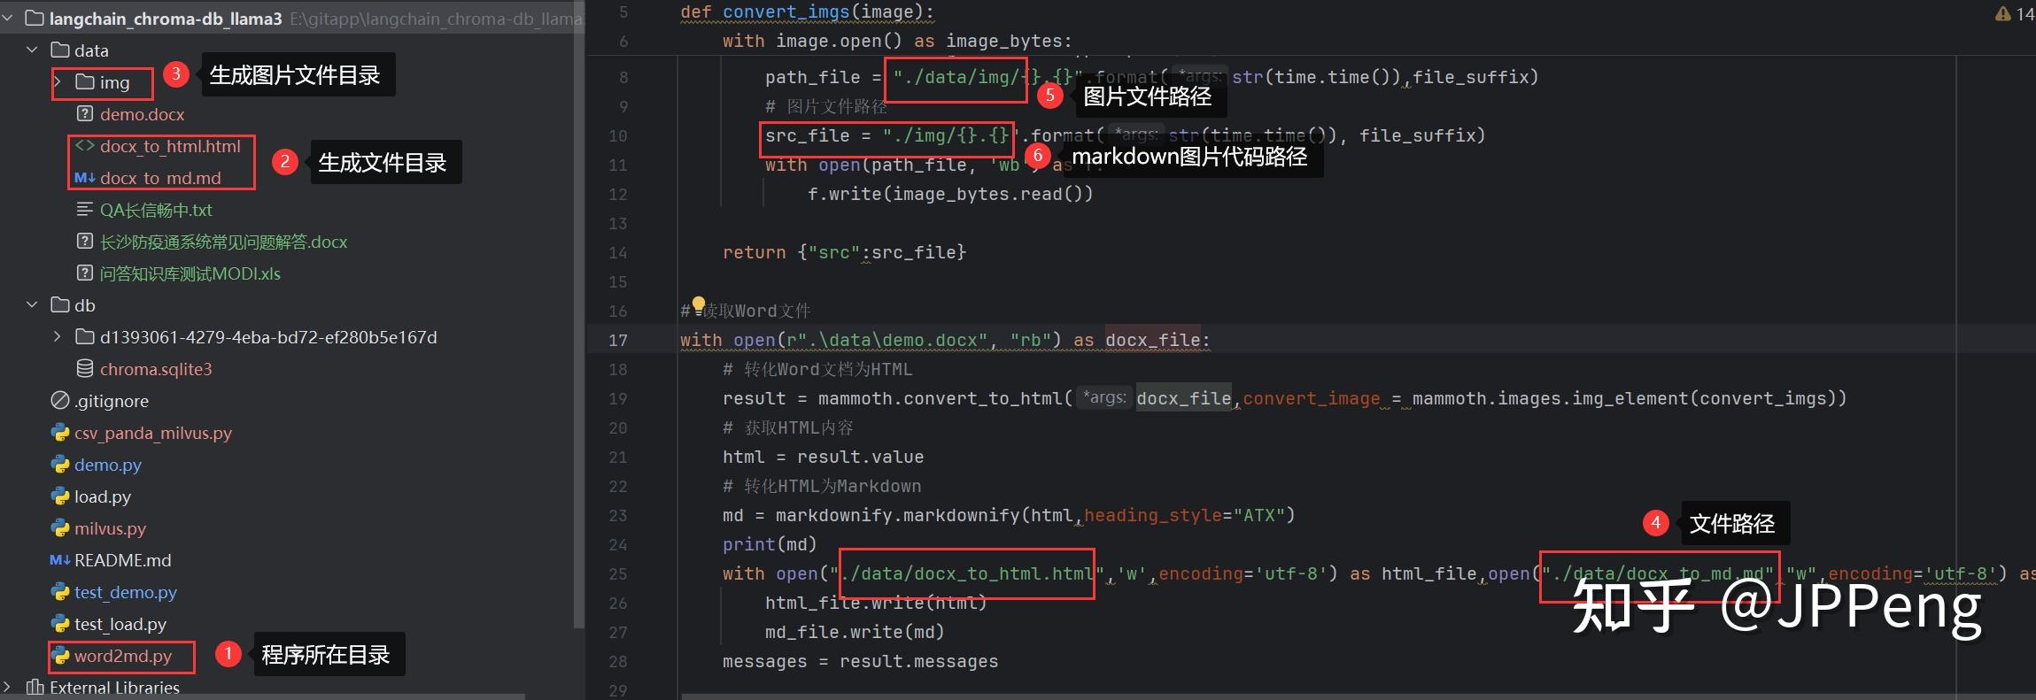Select the img folder name
Image resolution: width=2036 pixels, height=700 pixels.
click(x=114, y=82)
